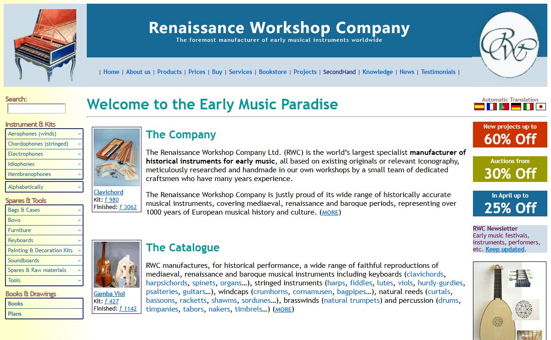
Task: Open the Services page
Action: [241, 72]
